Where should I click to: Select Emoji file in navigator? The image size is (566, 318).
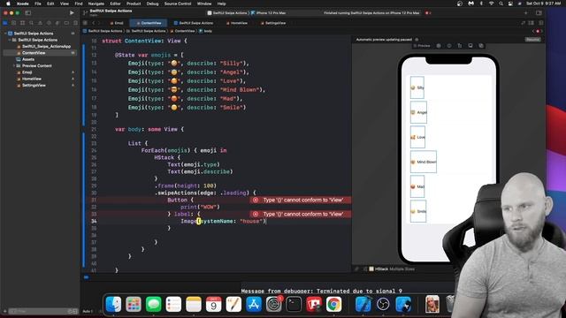click(x=27, y=72)
